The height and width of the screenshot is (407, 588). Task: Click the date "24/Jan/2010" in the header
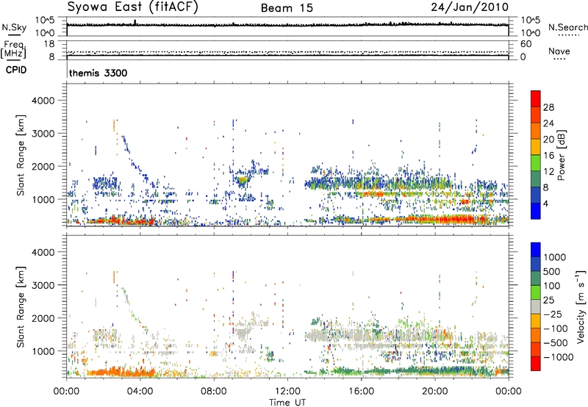[470, 7]
